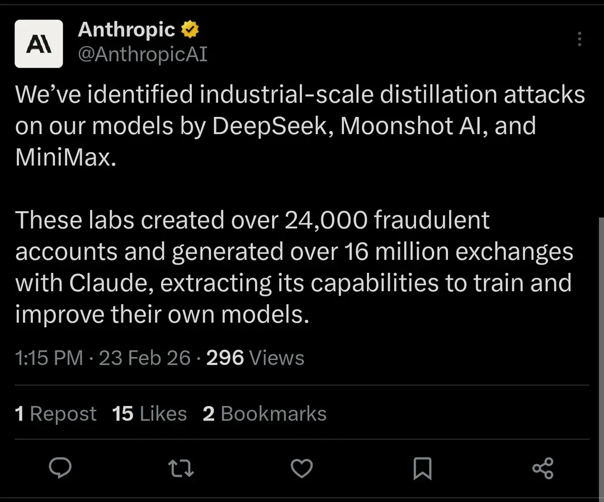The height and width of the screenshot is (502, 604).
Task: Reply to the Anthropic post
Action: 60,467
